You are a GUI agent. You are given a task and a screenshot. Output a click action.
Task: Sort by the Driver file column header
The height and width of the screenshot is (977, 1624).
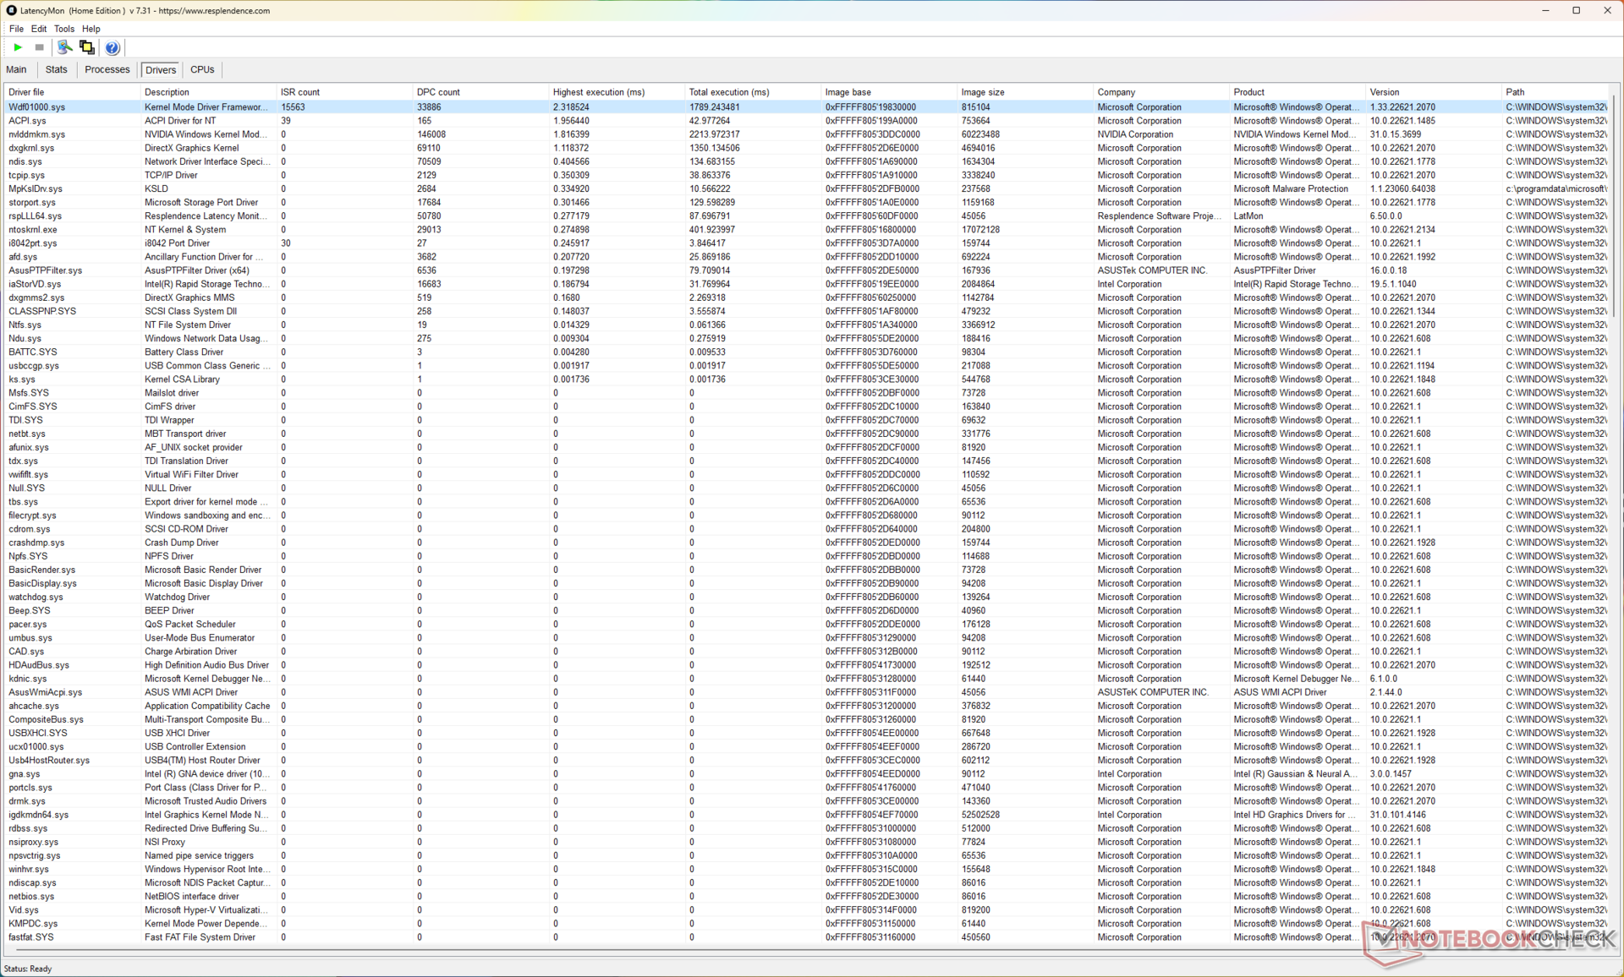[x=26, y=92]
